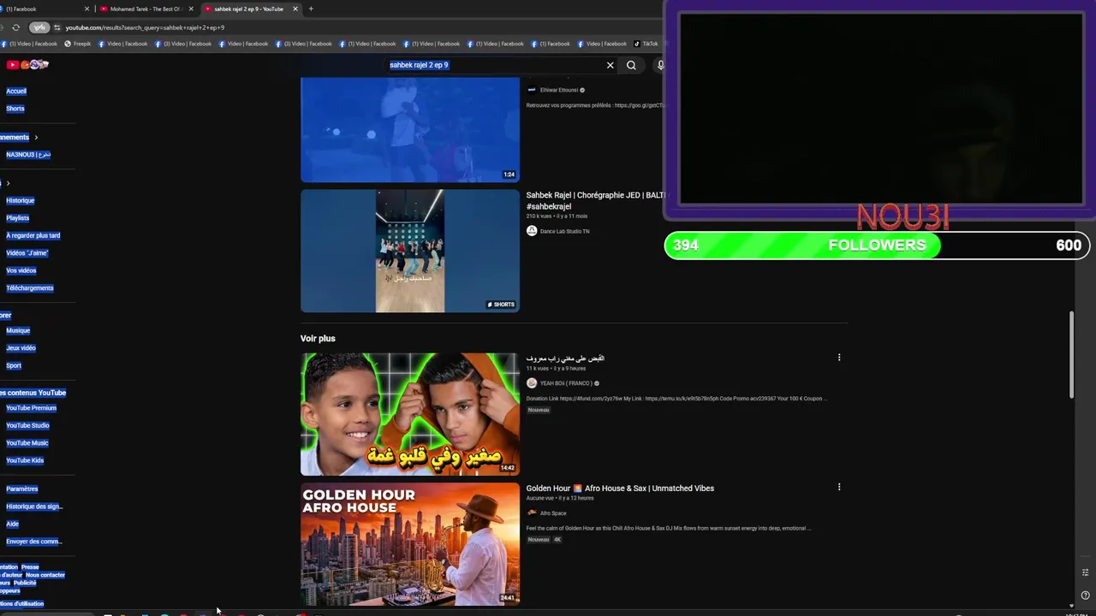Click Publicité footer link
This screenshot has width=1096, height=616.
[x=25, y=583]
